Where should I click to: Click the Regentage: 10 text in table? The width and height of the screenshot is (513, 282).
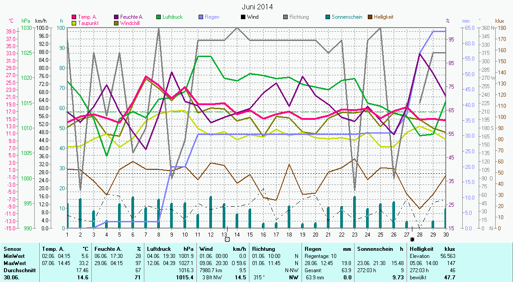(x=321, y=256)
